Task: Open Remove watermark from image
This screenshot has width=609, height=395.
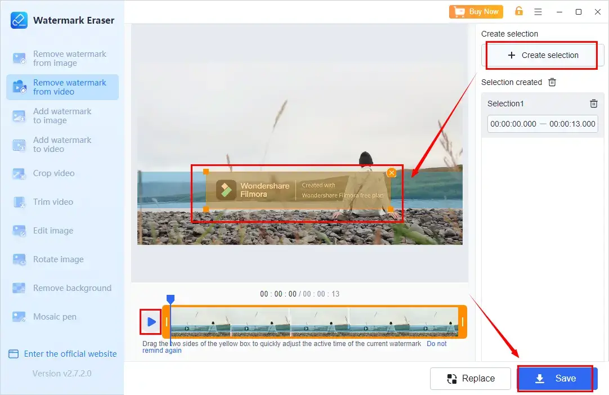Action: 62,59
